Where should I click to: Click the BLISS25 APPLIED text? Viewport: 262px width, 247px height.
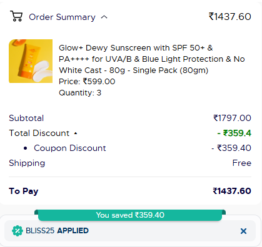[57, 231]
